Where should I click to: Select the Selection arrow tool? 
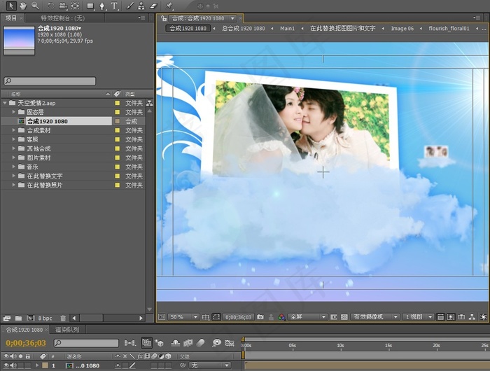11,6
